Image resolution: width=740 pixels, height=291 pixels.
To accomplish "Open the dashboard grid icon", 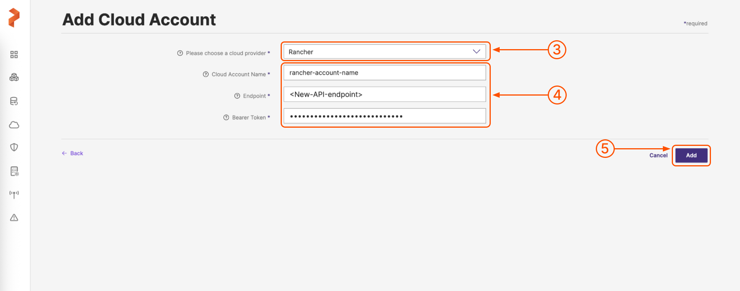I will point(14,55).
